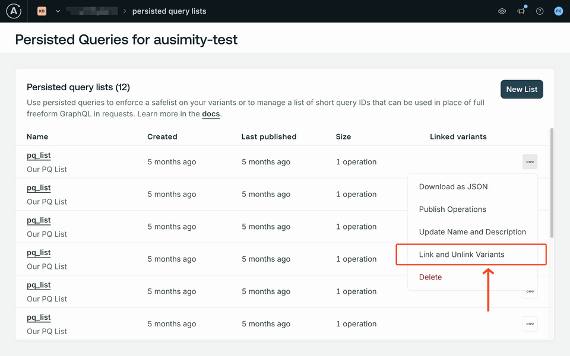
Task: Open the FK user avatar menu
Action: click(x=558, y=11)
